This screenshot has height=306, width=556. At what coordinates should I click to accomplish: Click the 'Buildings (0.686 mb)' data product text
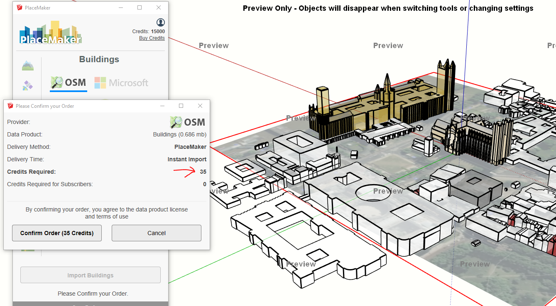tap(180, 134)
